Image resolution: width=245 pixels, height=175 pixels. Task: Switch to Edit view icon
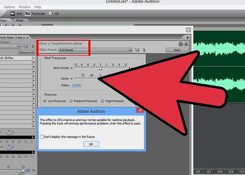click(x=12, y=13)
